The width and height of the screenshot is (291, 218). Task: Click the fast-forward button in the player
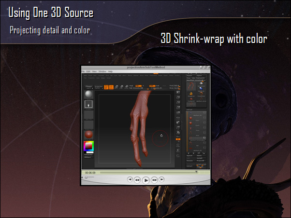point(154,180)
